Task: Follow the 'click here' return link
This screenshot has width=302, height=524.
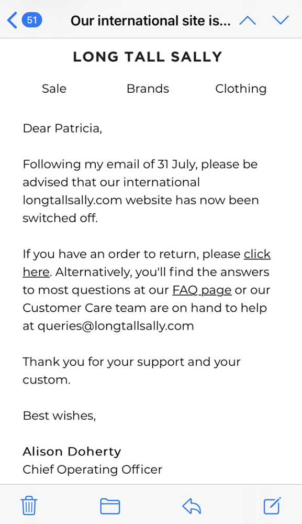Action: [x=257, y=254]
